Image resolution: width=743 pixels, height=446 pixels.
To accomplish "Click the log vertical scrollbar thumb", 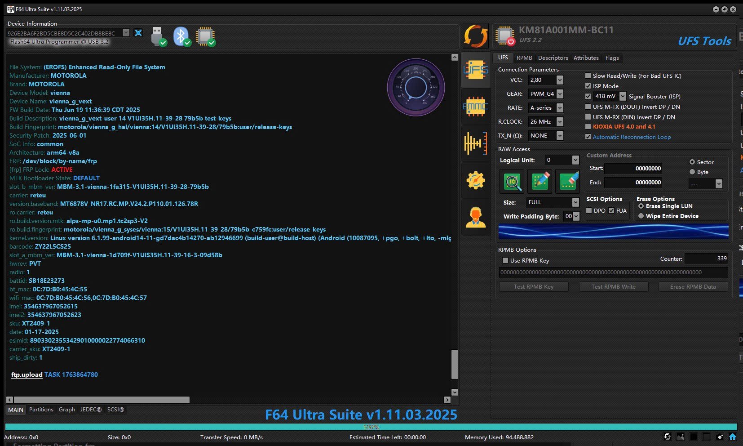I will 455,364.
